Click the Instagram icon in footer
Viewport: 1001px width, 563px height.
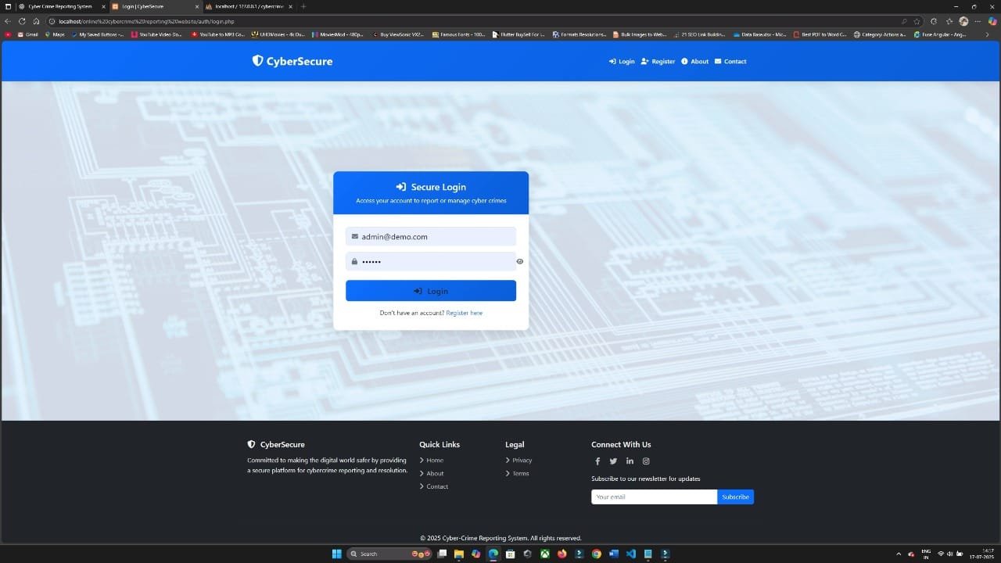click(x=646, y=461)
